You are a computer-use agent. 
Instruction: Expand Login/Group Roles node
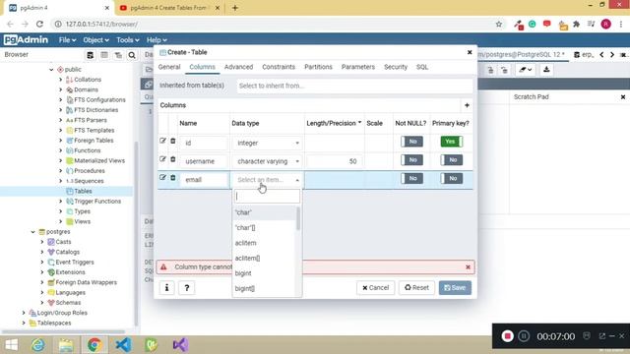point(24,313)
